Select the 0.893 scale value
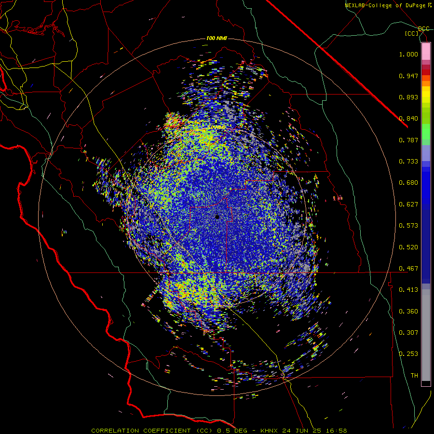Screen dimensions: 434x434 coord(408,97)
